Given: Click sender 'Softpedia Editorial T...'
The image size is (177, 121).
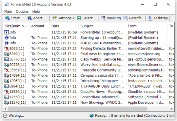Looking at the screenshot, I should [x=146, y=97].
